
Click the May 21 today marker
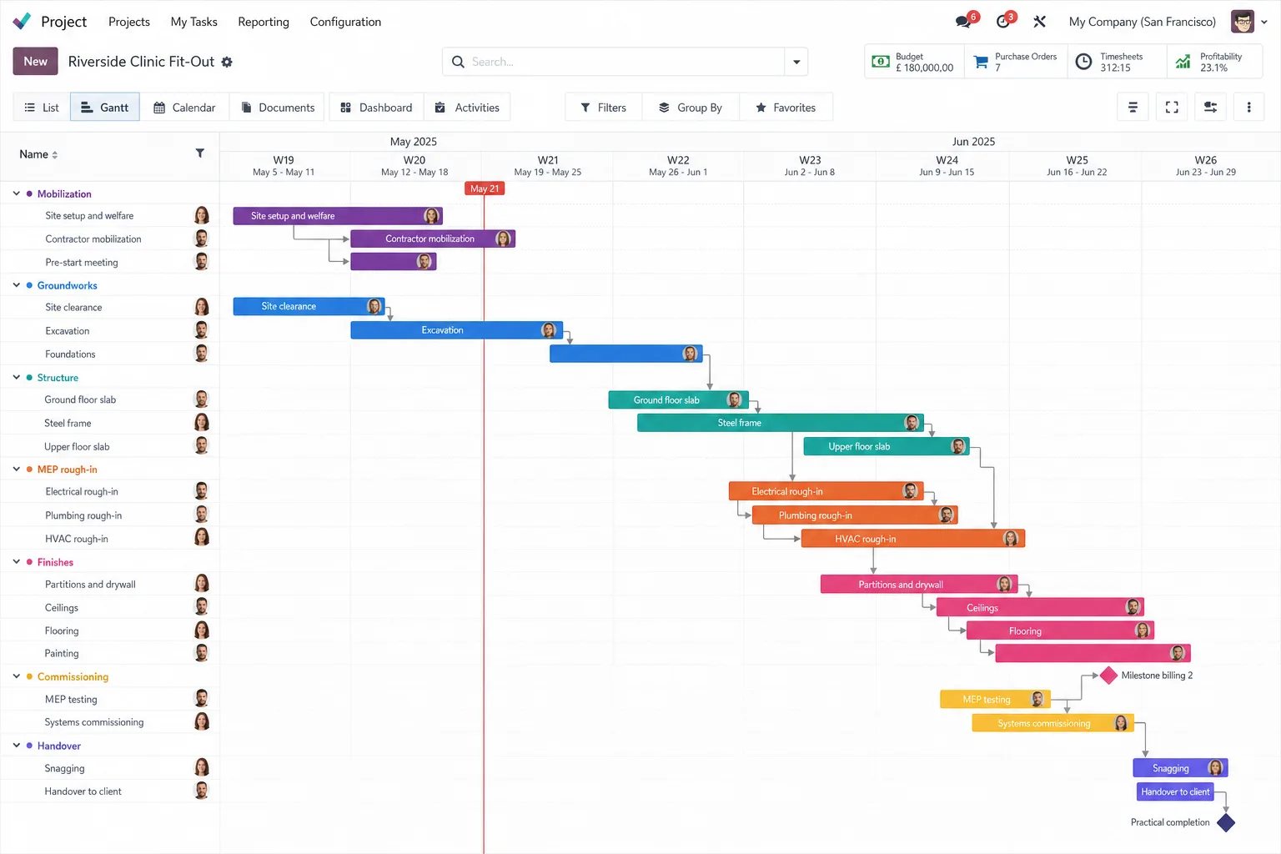click(485, 188)
